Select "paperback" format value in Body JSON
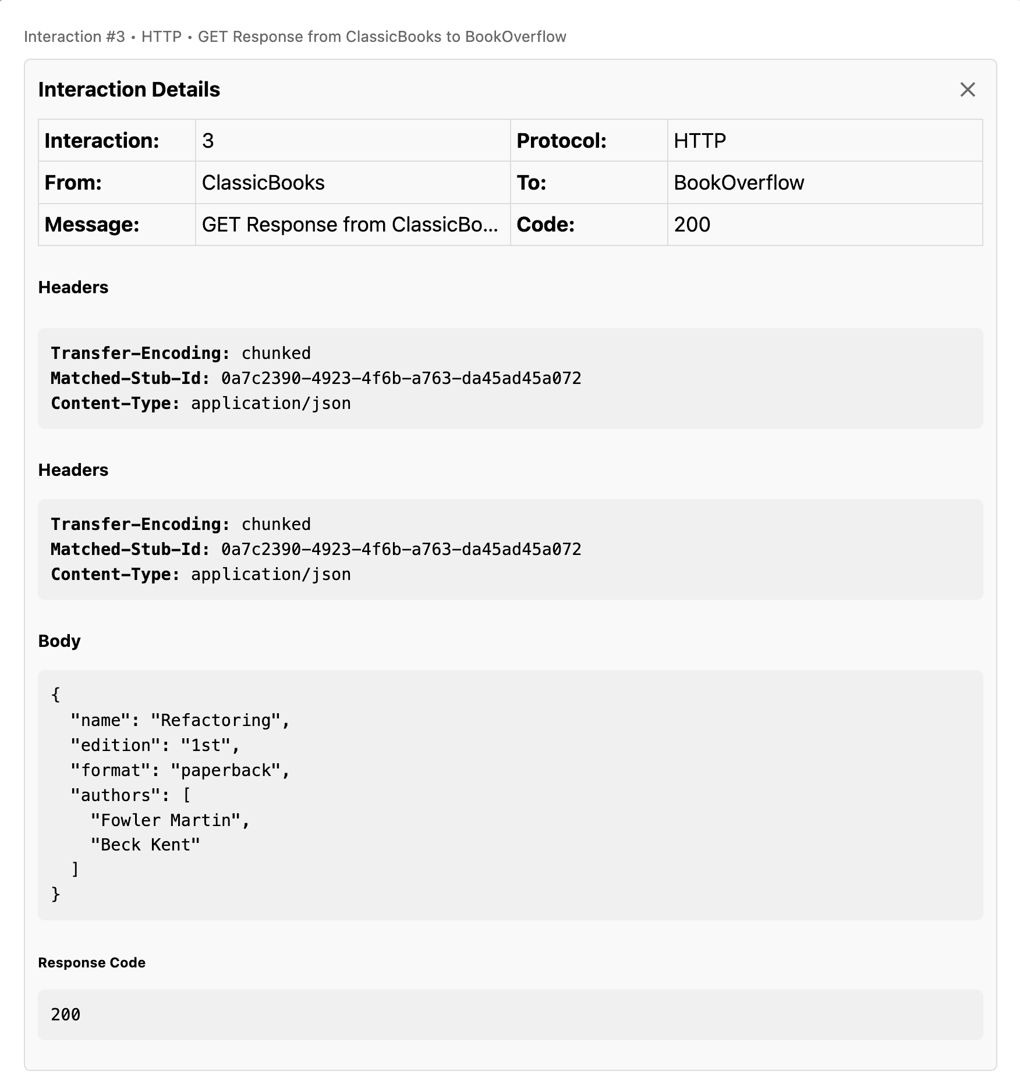This screenshot has height=1089, width=1020. pos(226,770)
